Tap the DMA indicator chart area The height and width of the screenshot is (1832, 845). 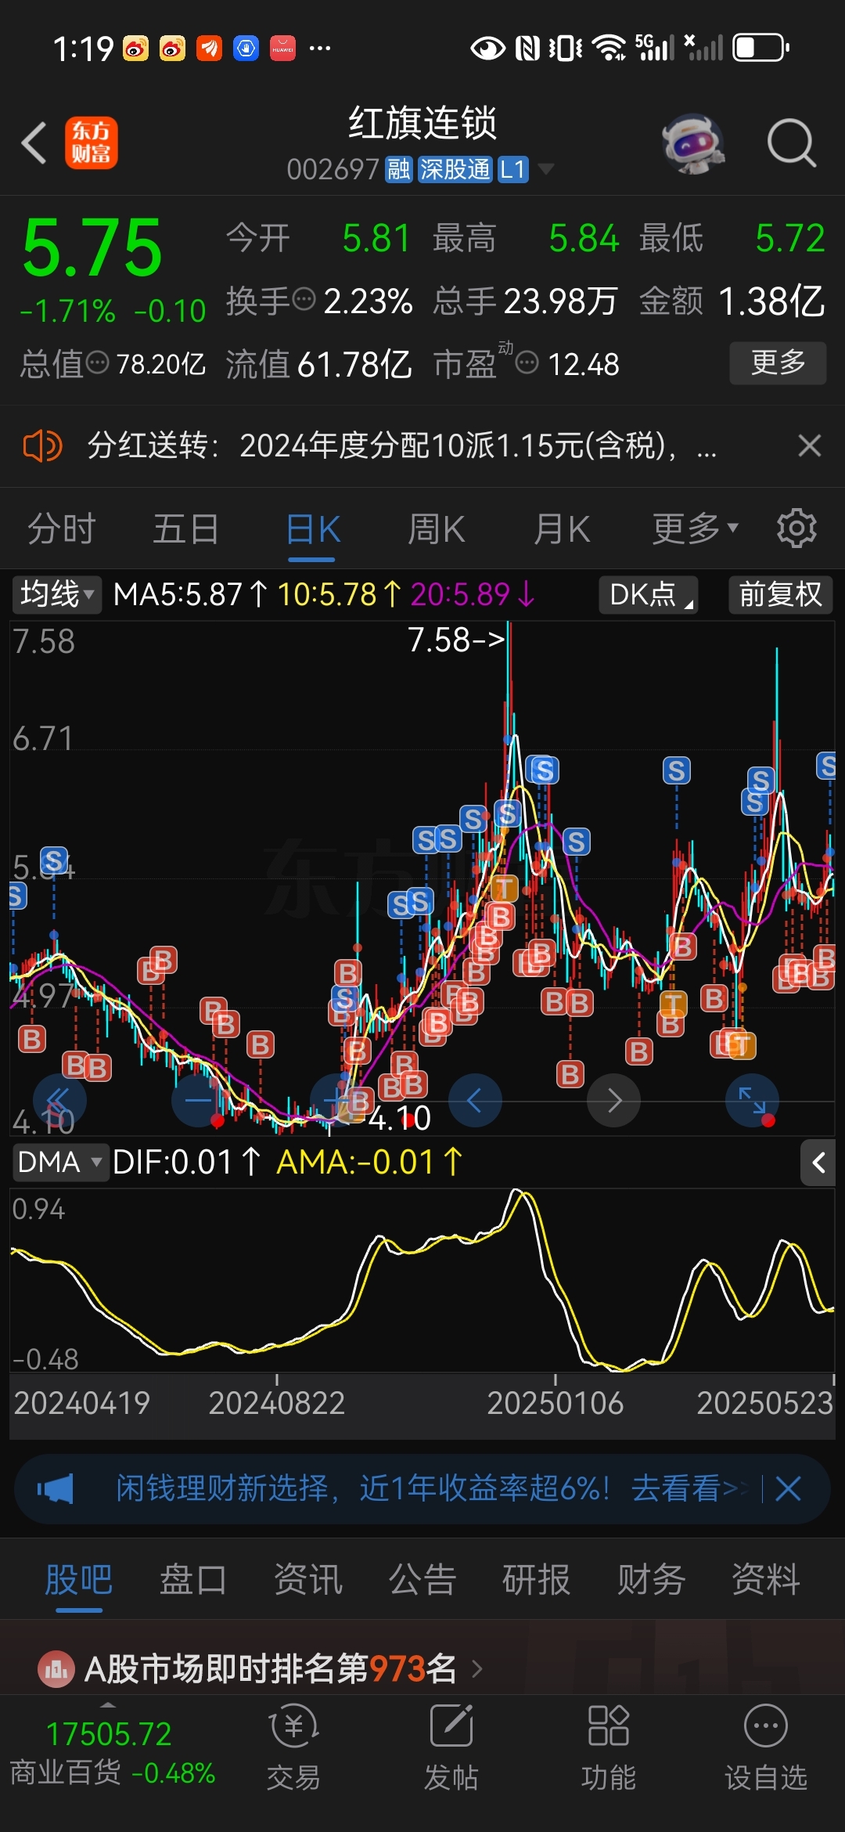coord(422,1281)
